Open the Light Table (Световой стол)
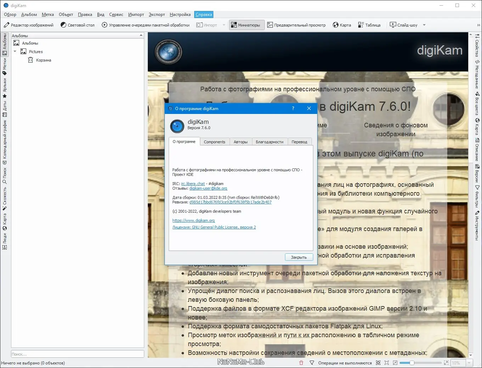 [x=78, y=25]
